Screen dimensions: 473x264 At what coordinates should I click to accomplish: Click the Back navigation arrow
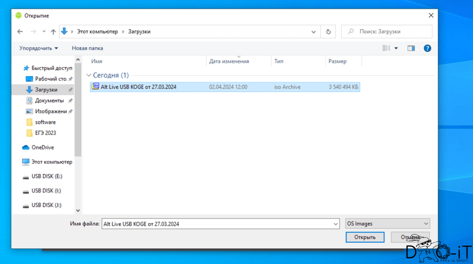point(20,32)
